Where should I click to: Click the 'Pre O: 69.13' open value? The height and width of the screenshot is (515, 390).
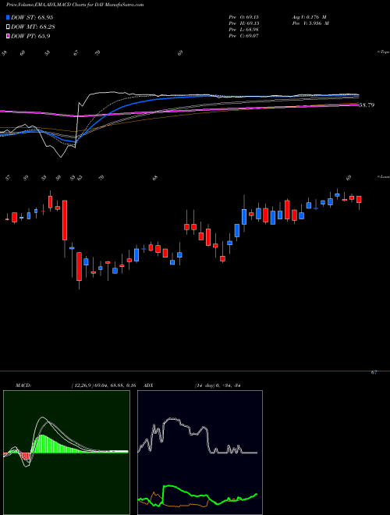[x=245, y=16]
